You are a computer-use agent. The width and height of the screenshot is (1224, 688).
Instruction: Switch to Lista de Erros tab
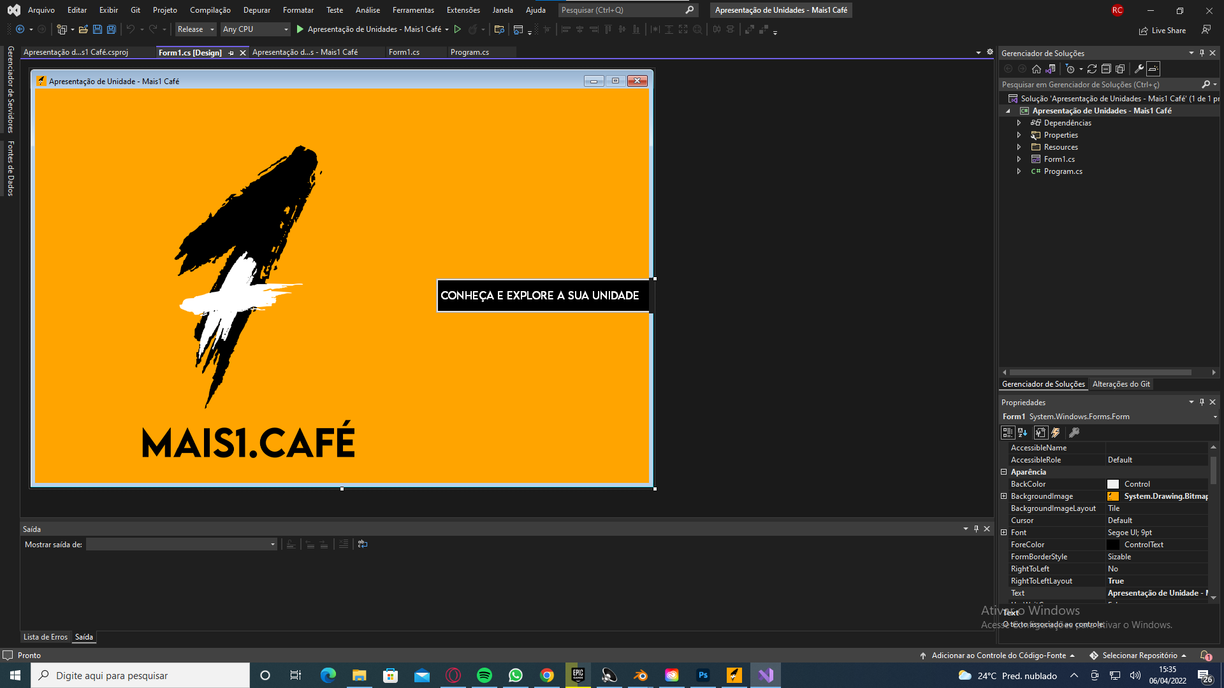(45, 637)
